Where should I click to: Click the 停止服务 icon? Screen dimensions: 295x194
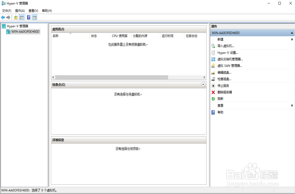213,85
